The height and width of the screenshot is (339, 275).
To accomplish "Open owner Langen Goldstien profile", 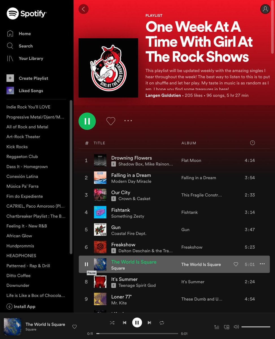I will (x=163, y=95).
